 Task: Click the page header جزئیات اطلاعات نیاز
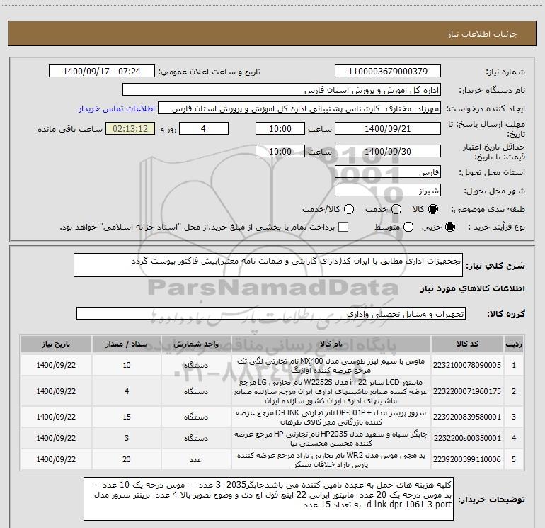pos(483,34)
